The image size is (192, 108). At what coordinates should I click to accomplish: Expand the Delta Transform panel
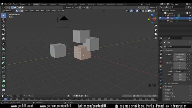pyautogui.click(x=172, y=83)
